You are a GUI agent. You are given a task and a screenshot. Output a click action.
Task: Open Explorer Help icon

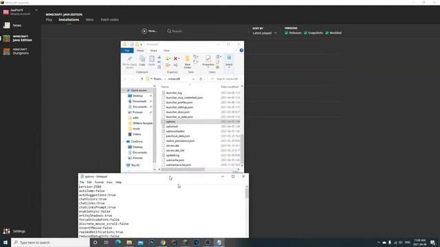pos(241,50)
